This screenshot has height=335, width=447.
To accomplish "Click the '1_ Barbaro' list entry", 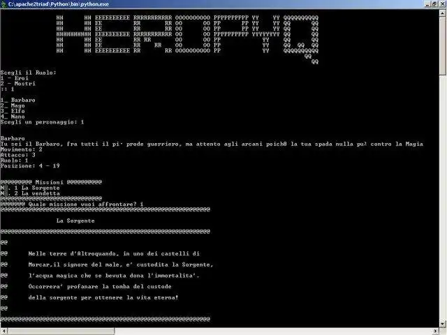I will coord(18,100).
